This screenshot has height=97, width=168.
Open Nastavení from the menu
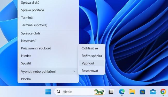click(x=48, y=41)
